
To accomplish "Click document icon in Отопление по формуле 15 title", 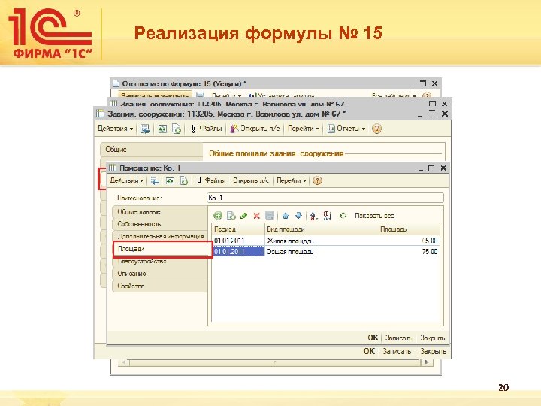I will click(x=116, y=83).
